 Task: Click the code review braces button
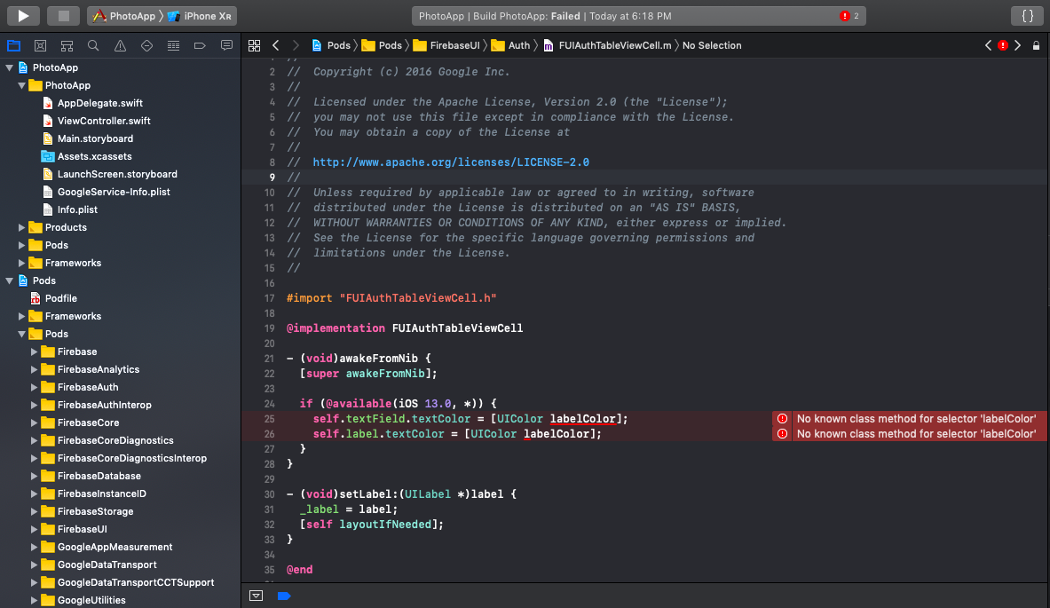pos(1027,16)
